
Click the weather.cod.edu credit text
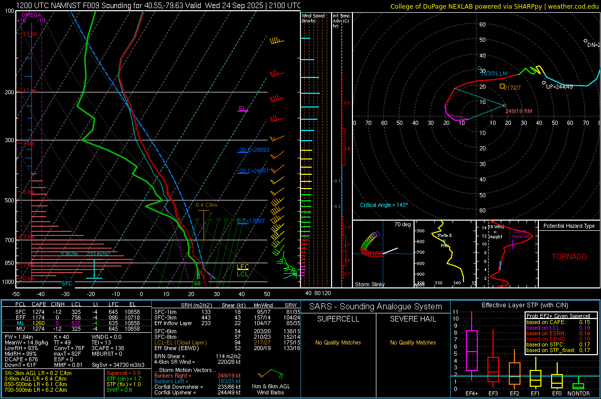573,6
